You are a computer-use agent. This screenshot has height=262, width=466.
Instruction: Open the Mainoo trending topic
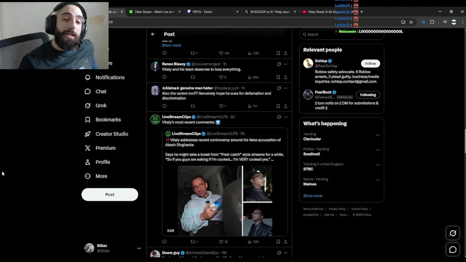point(310,184)
